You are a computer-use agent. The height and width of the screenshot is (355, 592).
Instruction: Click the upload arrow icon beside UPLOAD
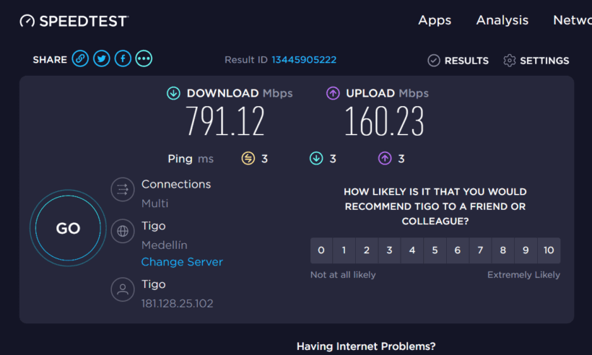333,93
